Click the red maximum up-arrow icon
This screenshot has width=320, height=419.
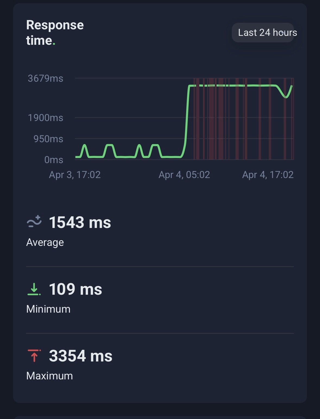[x=34, y=356]
